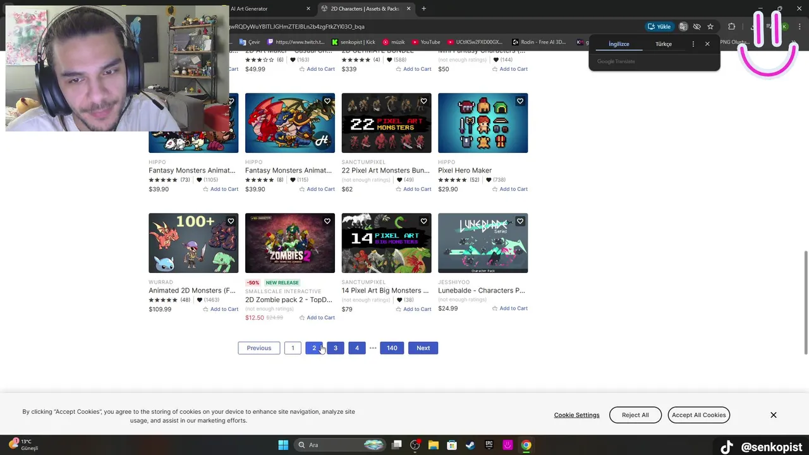Click the Chrome icon on the taskbar
The image size is (809, 455).
pos(526,445)
